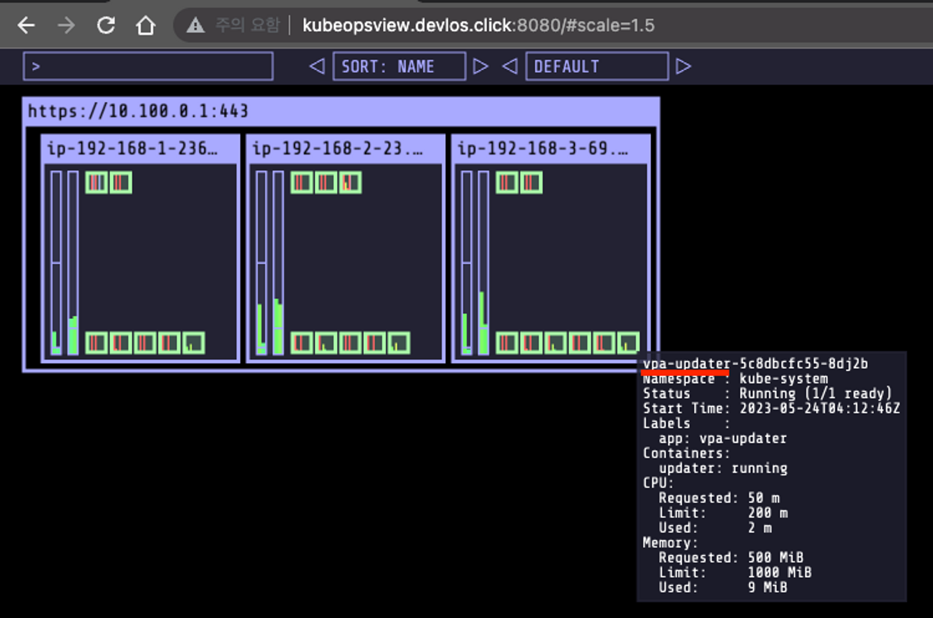This screenshot has height=618, width=933.
Task: Click the browser back arrow
Action: pyautogui.click(x=26, y=25)
